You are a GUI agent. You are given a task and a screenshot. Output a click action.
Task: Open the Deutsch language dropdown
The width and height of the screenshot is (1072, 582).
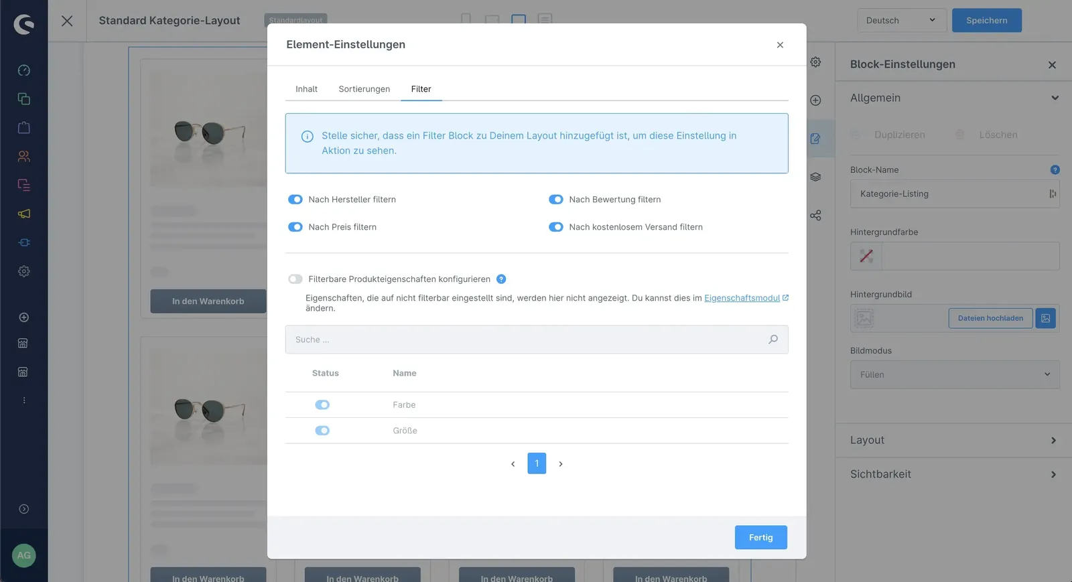[x=902, y=21]
